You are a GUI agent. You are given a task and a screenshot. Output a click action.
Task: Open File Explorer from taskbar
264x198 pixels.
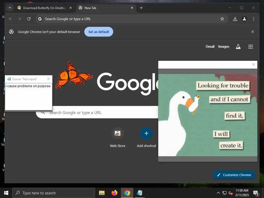click(102, 193)
